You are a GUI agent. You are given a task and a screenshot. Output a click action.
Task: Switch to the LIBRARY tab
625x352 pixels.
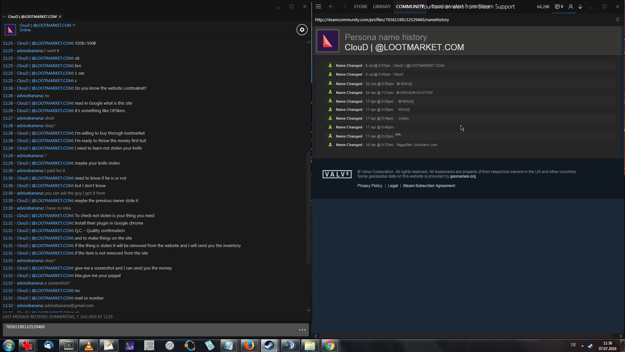[x=382, y=7]
